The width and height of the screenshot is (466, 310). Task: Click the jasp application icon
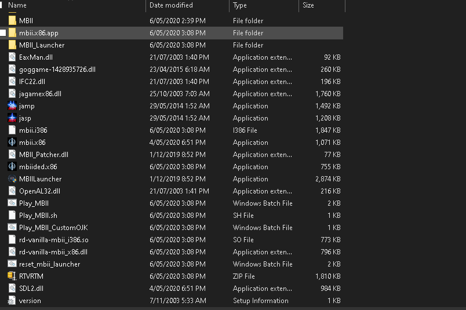click(12, 118)
